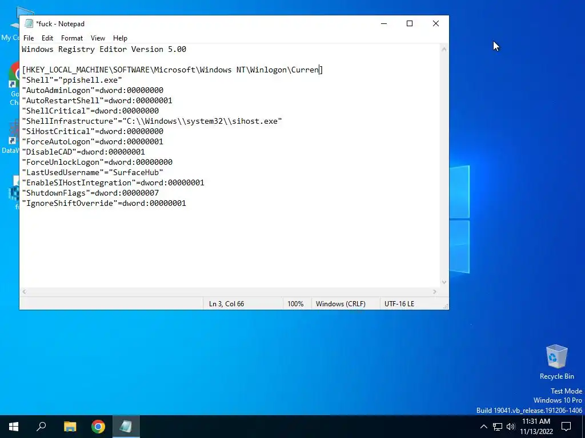Select the Notepad taskbar button
Screen dimensions: 585x438
pyautogui.click(x=126, y=427)
